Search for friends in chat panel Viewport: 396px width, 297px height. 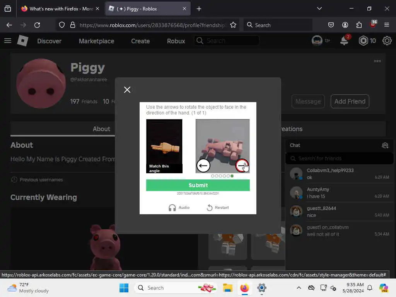click(x=340, y=158)
